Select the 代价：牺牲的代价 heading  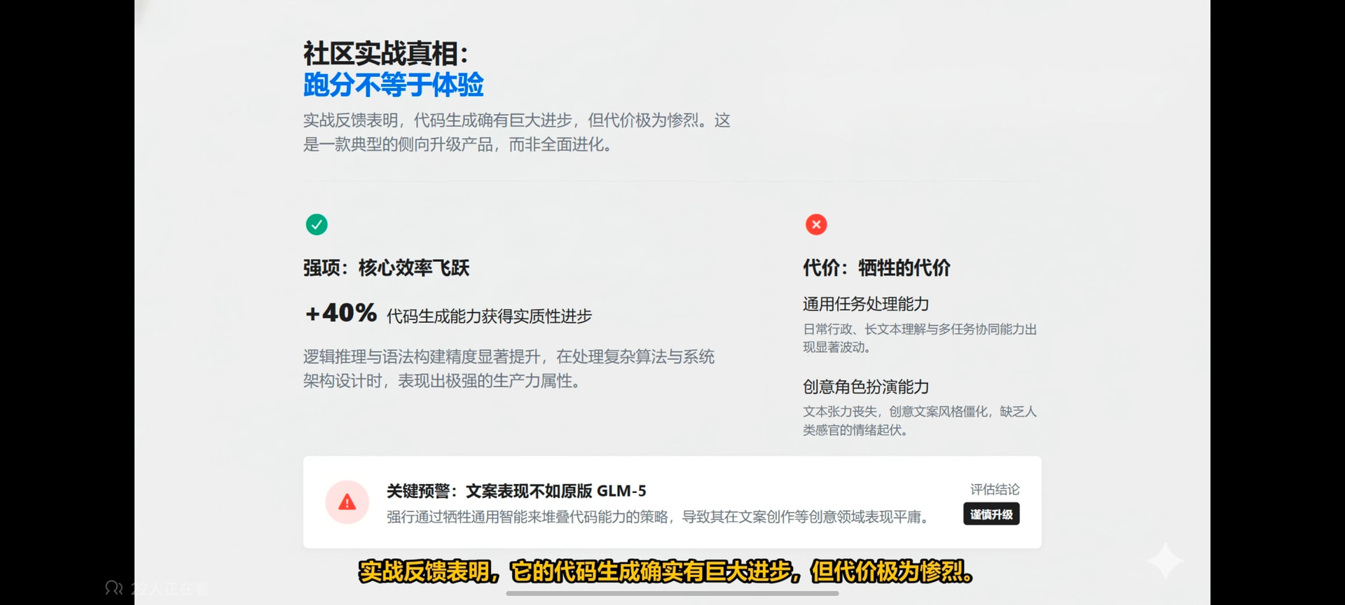876,267
